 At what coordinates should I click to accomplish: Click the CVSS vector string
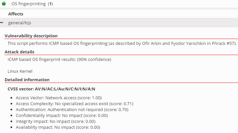pos(51,89)
